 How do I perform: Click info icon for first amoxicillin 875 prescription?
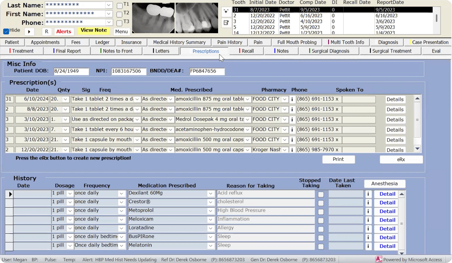point(292,99)
